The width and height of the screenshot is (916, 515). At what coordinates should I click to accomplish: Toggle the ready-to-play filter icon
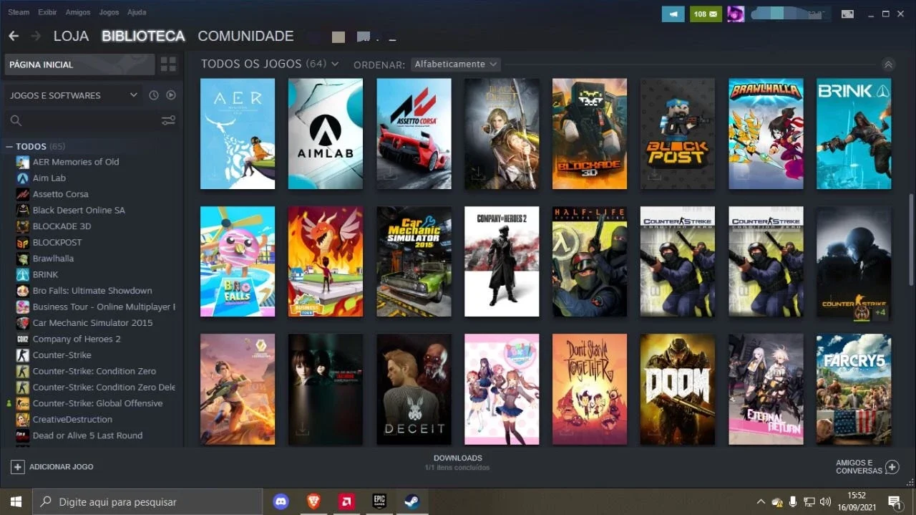(171, 95)
